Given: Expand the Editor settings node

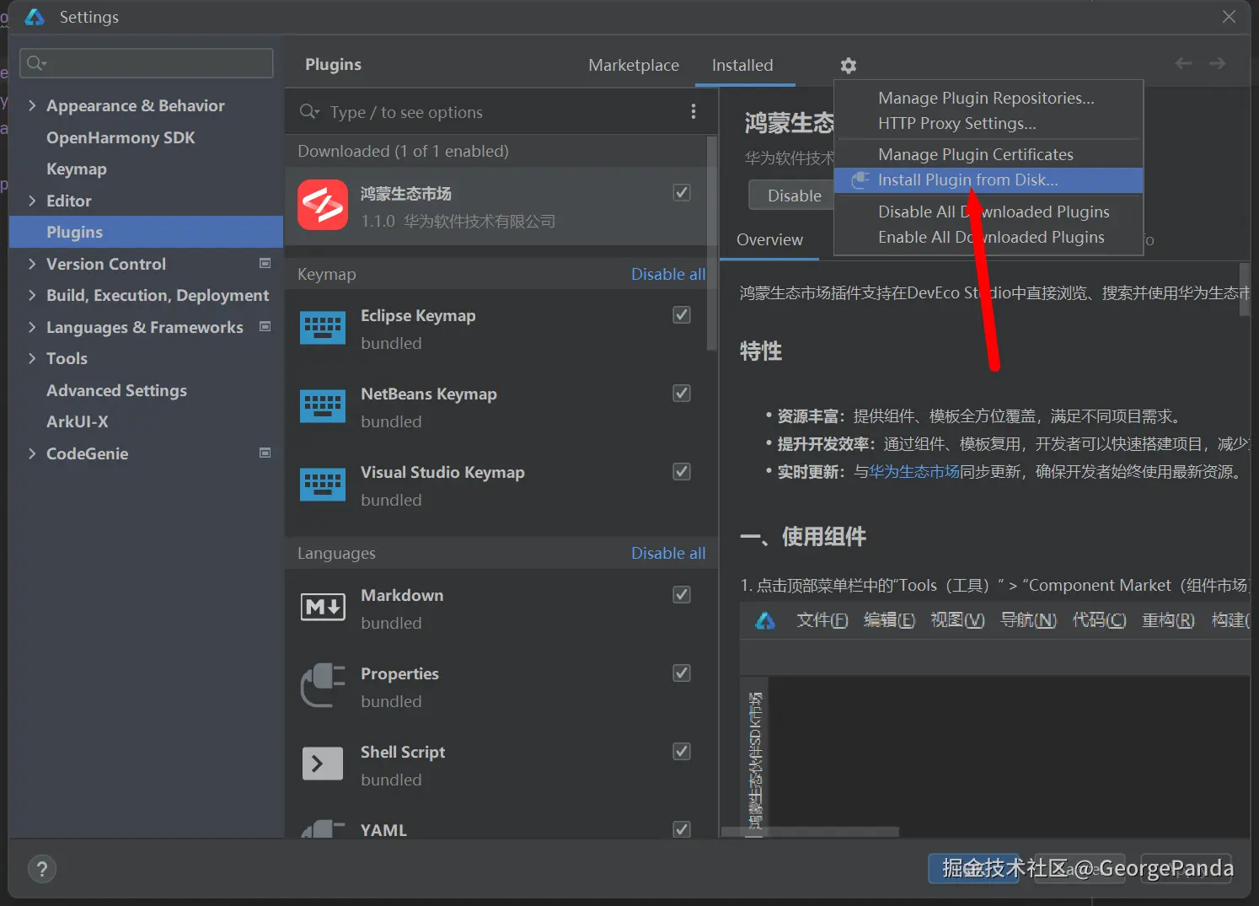Looking at the screenshot, I should pos(32,201).
